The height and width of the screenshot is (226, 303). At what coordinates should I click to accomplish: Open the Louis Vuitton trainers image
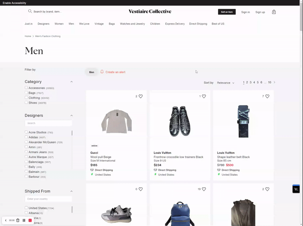pyautogui.click(x=180, y=121)
